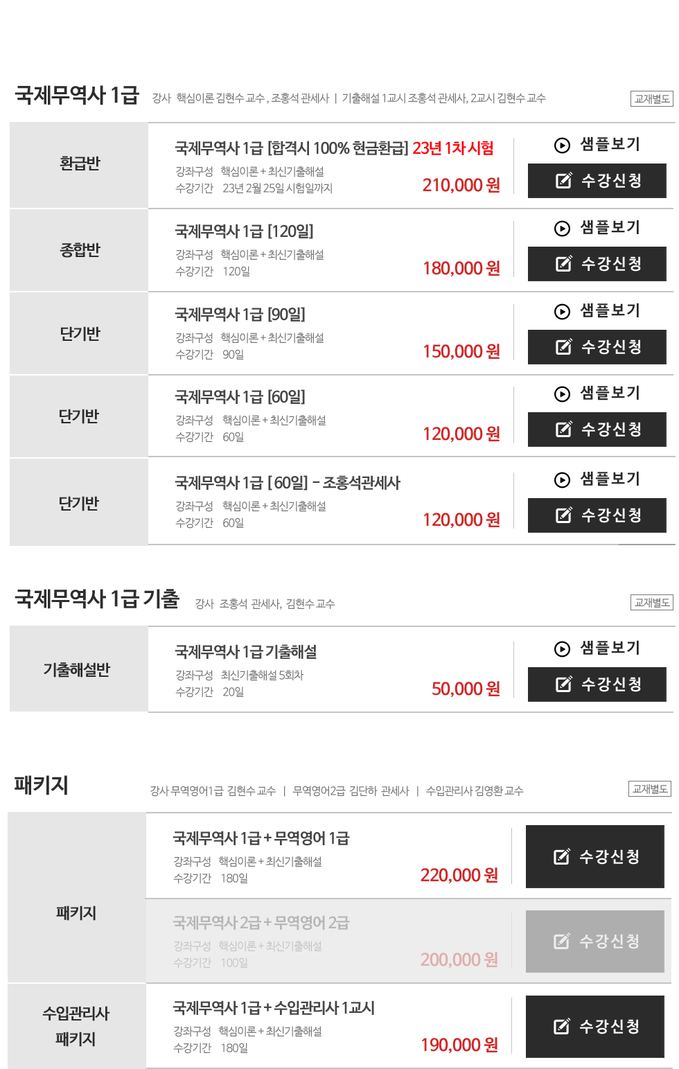The width and height of the screenshot is (679, 1069).
Task: Play sample for 환급반 course
Action: click(x=597, y=145)
